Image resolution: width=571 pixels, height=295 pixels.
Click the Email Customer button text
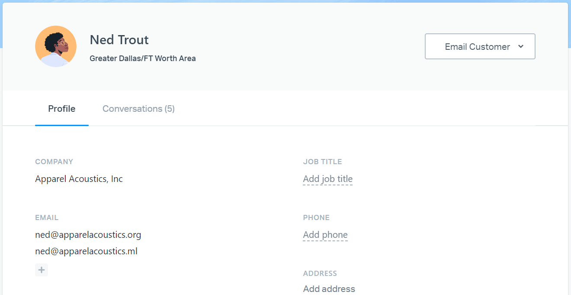point(477,47)
